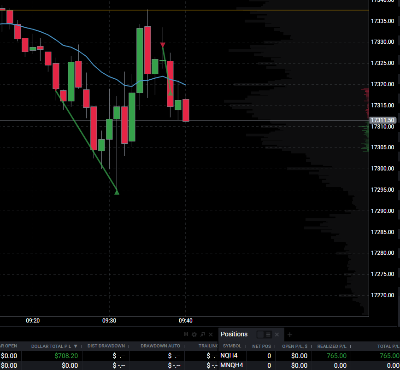Sort by DRAWDOWN AUTO column
This screenshot has height=370, width=400.
pos(160,346)
